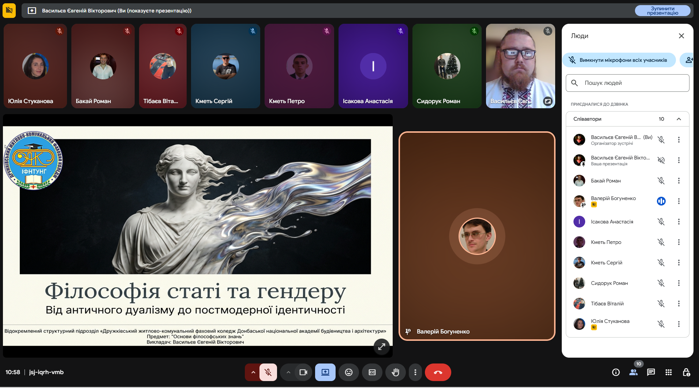The width and height of the screenshot is (699, 388).
Task: Open activities grid icon
Action: pos(668,372)
